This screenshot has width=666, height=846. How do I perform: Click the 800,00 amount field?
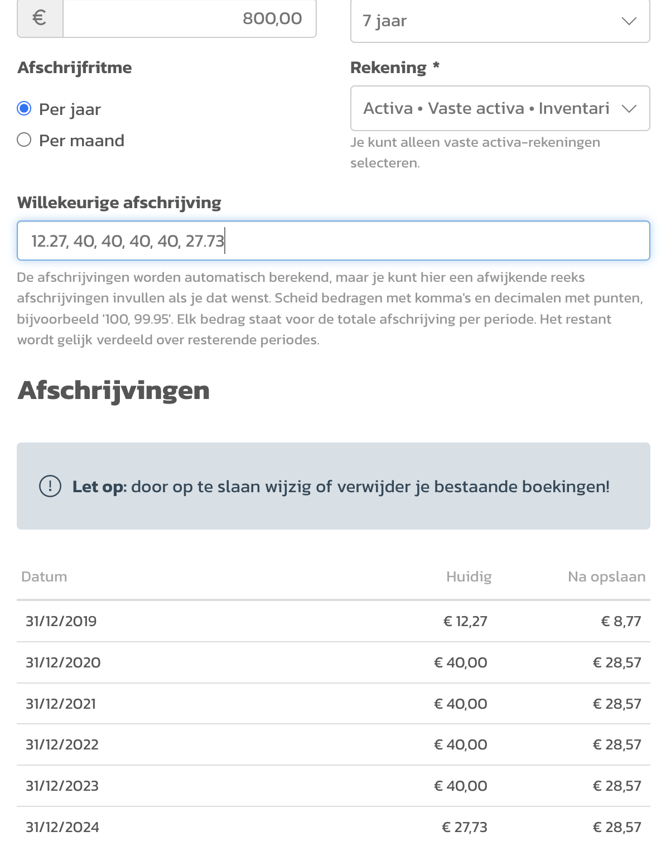(190, 18)
